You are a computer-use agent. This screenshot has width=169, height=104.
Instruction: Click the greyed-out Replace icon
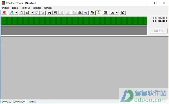coord(61,13)
